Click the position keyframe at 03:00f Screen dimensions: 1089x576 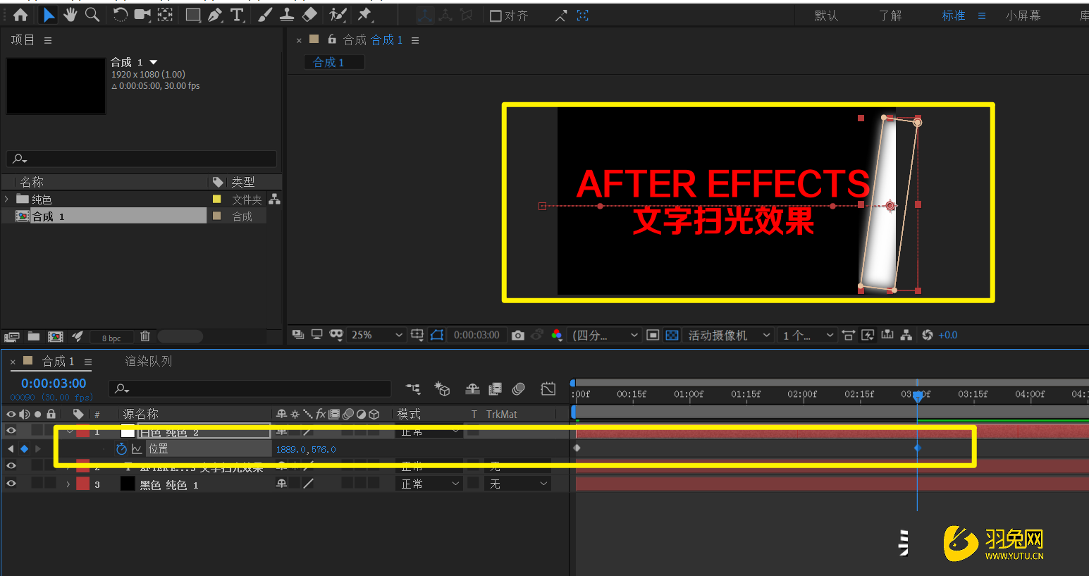pos(917,448)
